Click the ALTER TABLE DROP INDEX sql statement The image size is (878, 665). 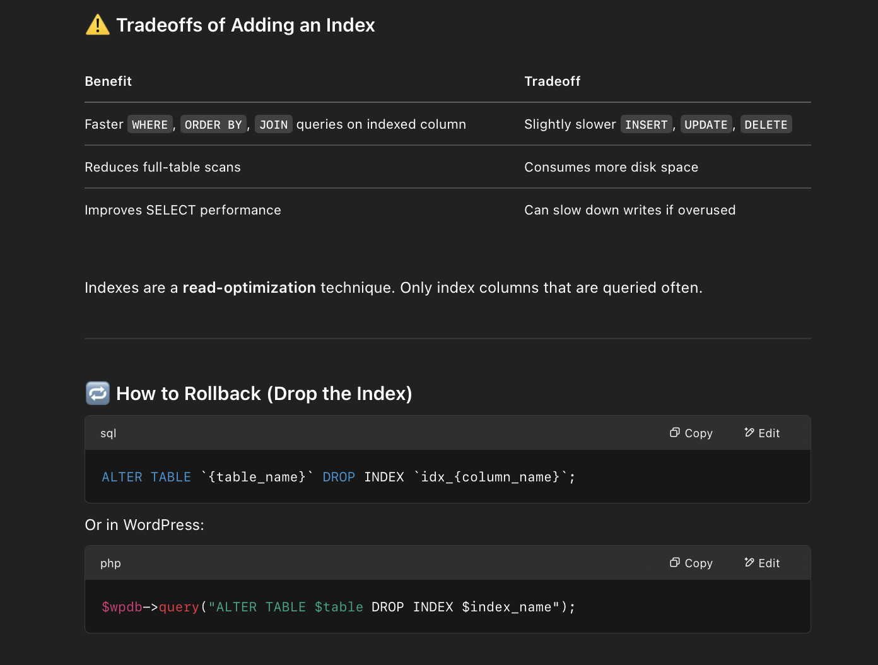click(x=339, y=477)
